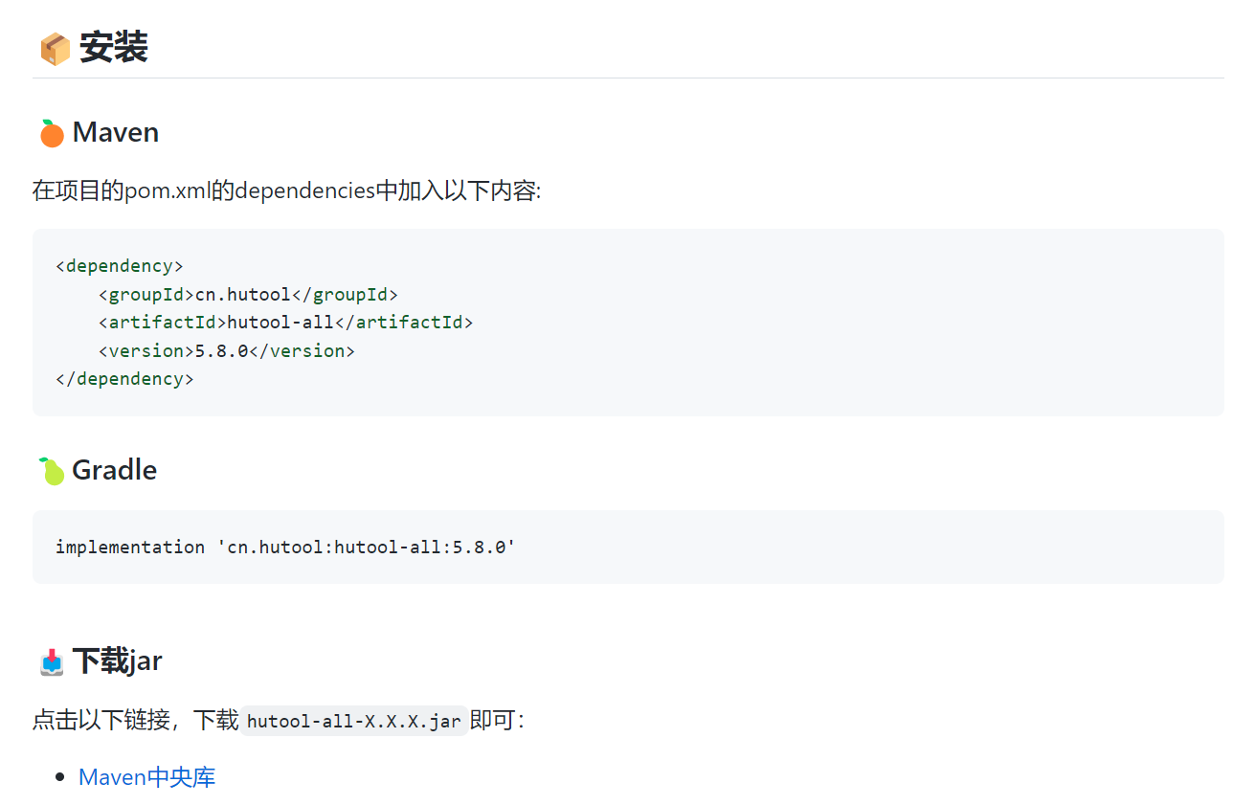Click the inbox emoji beside 下载jar heading
This screenshot has height=805, width=1233.
point(52,661)
